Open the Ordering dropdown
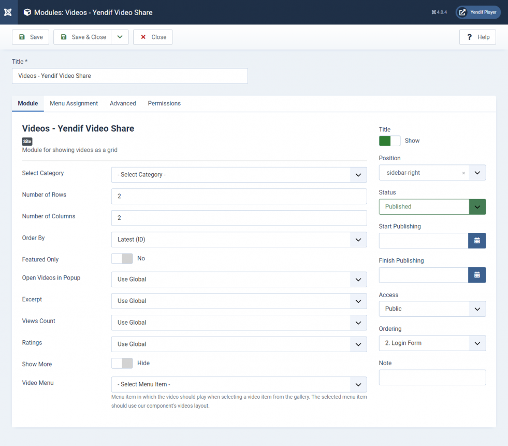508x446 pixels. [x=432, y=343]
